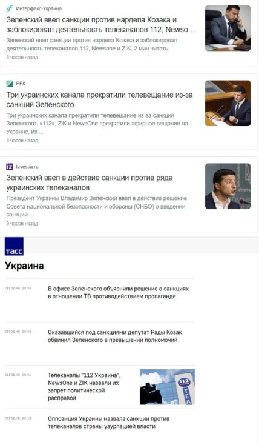Viewport: 259px width, 445px height.
Task: Open Zelensky in parliament thumbnail
Action: point(228,103)
